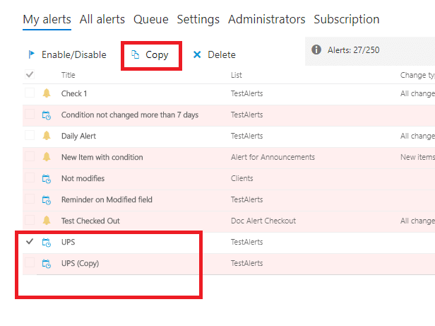This screenshot has width=435, height=326.
Task: Click the Enable/Disable button
Action: (67, 54)
